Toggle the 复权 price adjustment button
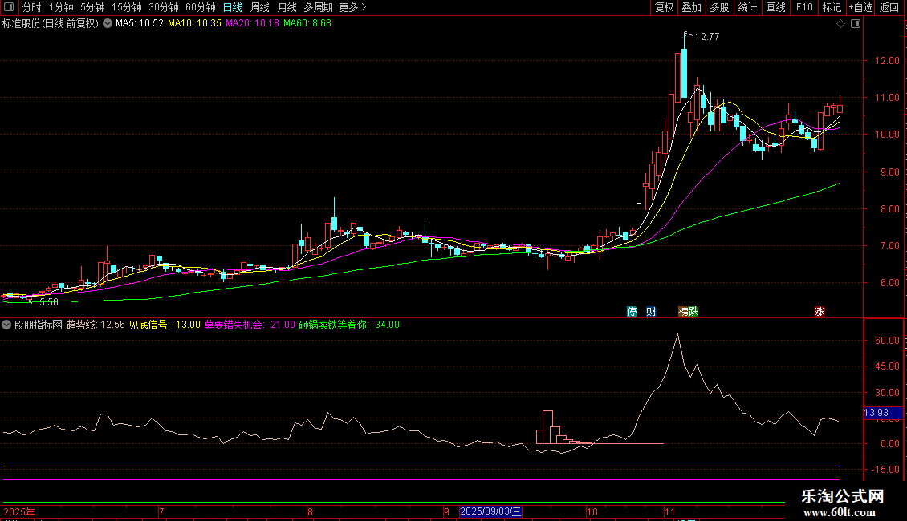Image resolution: width=907 pixels, height=521 pixels. (x=664, y=7)
